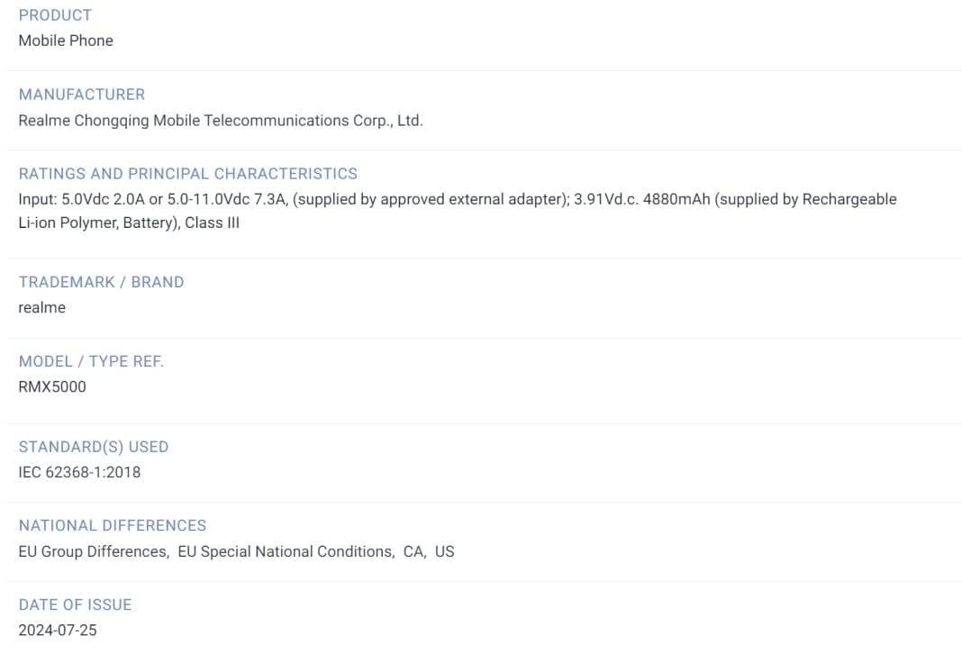This screenshot has height=654, width=962.
Task: Click the RATINGS AND PRINCIPAL CHARACTERISTICS heading
Action: (187, 174)
